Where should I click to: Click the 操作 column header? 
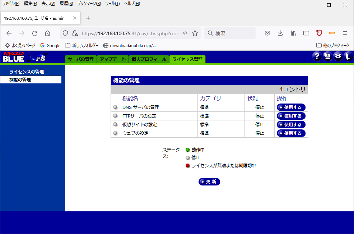click(282, 98)
